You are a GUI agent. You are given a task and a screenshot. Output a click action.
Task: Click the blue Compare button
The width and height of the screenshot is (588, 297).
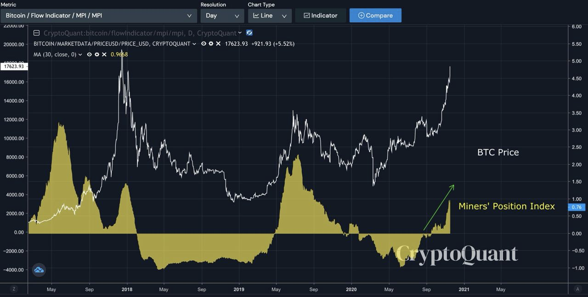pyautogui.click(x=375, y=16)
